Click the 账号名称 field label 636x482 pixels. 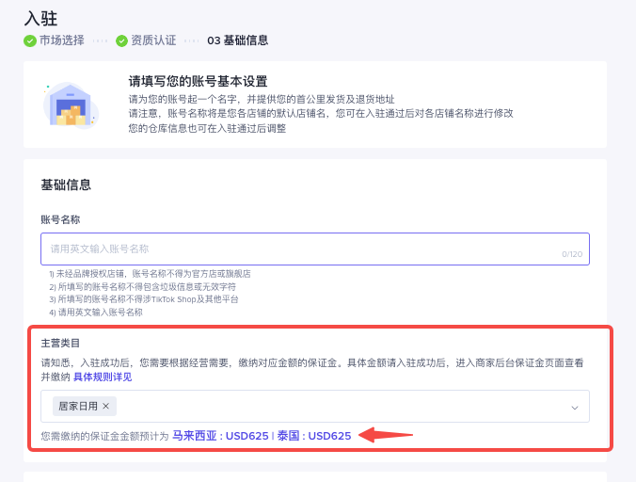[60, 219]
